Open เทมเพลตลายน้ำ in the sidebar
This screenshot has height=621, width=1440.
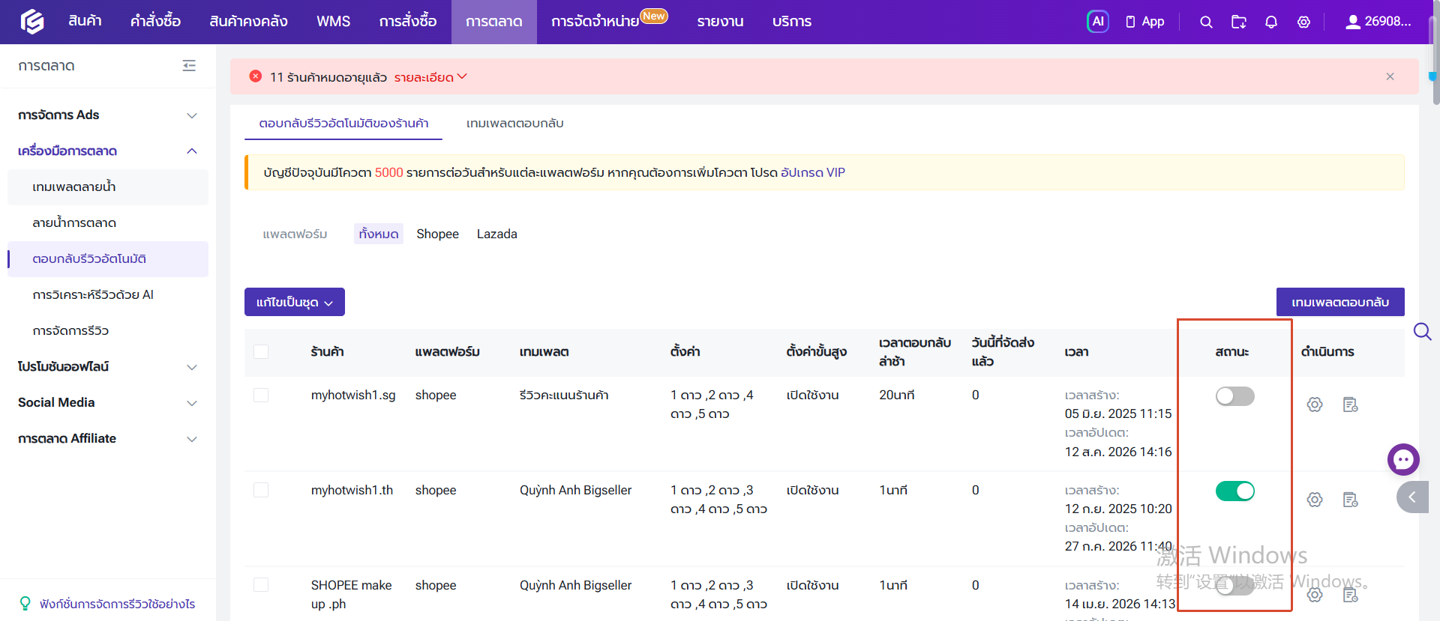point(108,187)
